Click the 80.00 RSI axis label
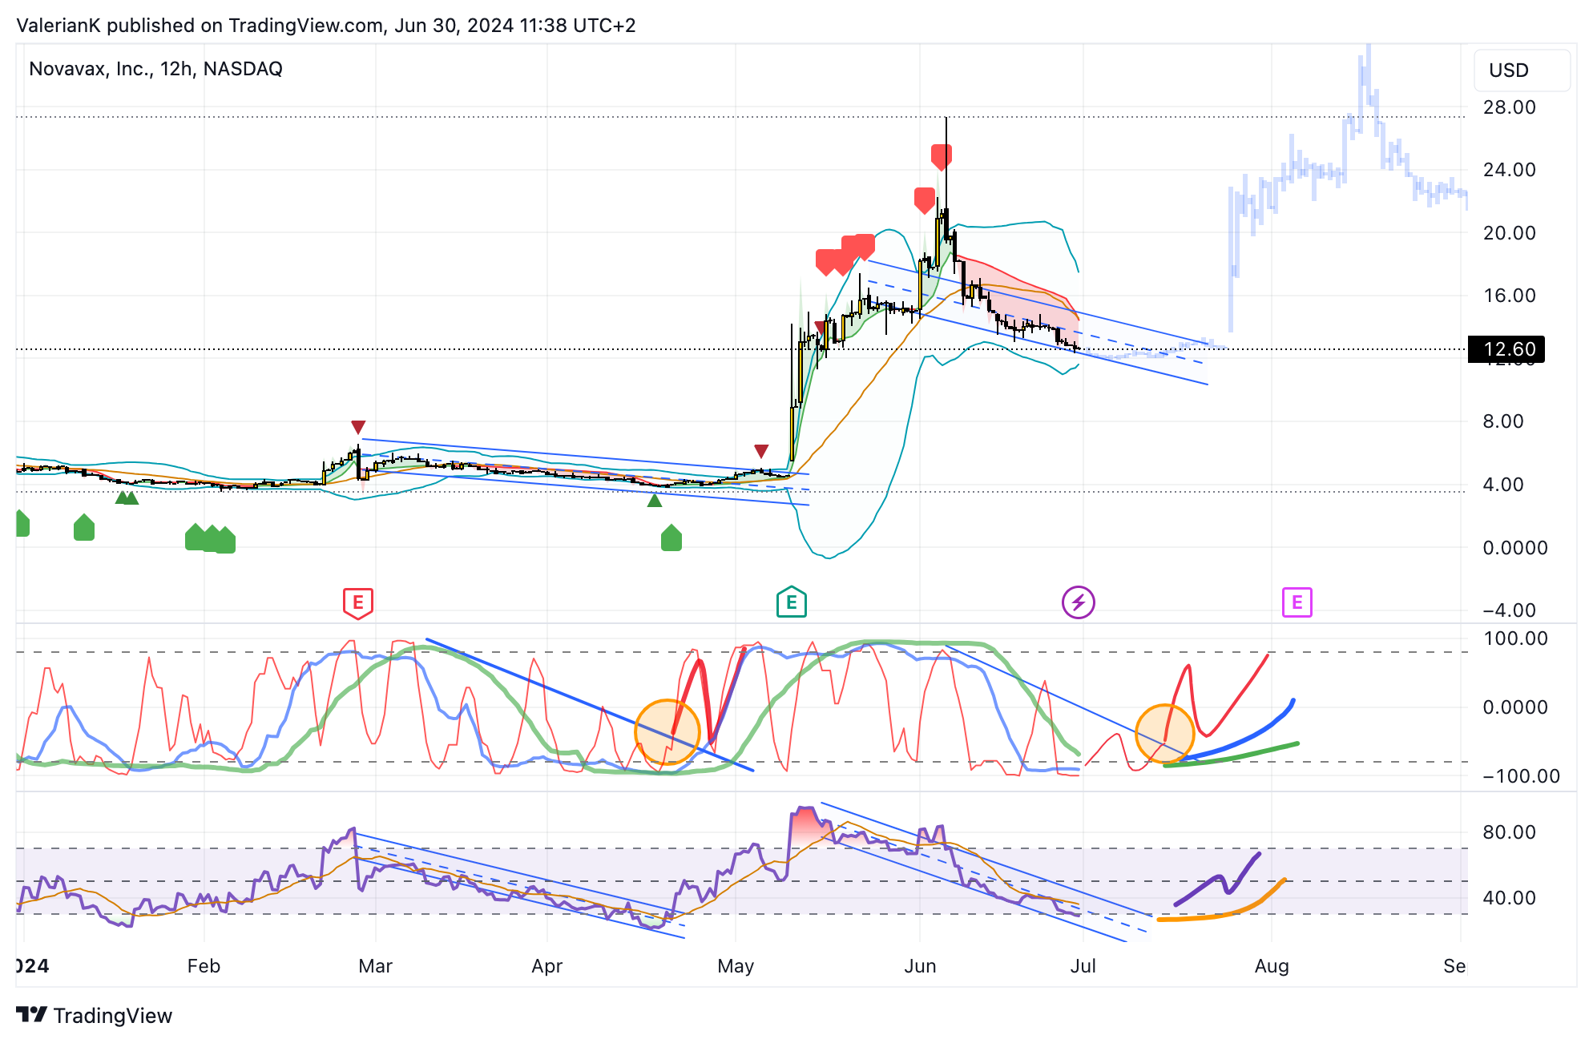 [1509, 832]
